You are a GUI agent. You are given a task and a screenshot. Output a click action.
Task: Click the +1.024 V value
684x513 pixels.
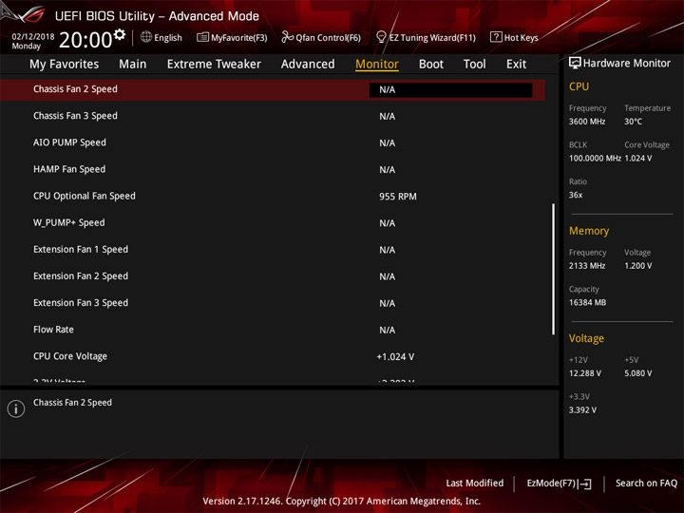click(x=395, y=357)
